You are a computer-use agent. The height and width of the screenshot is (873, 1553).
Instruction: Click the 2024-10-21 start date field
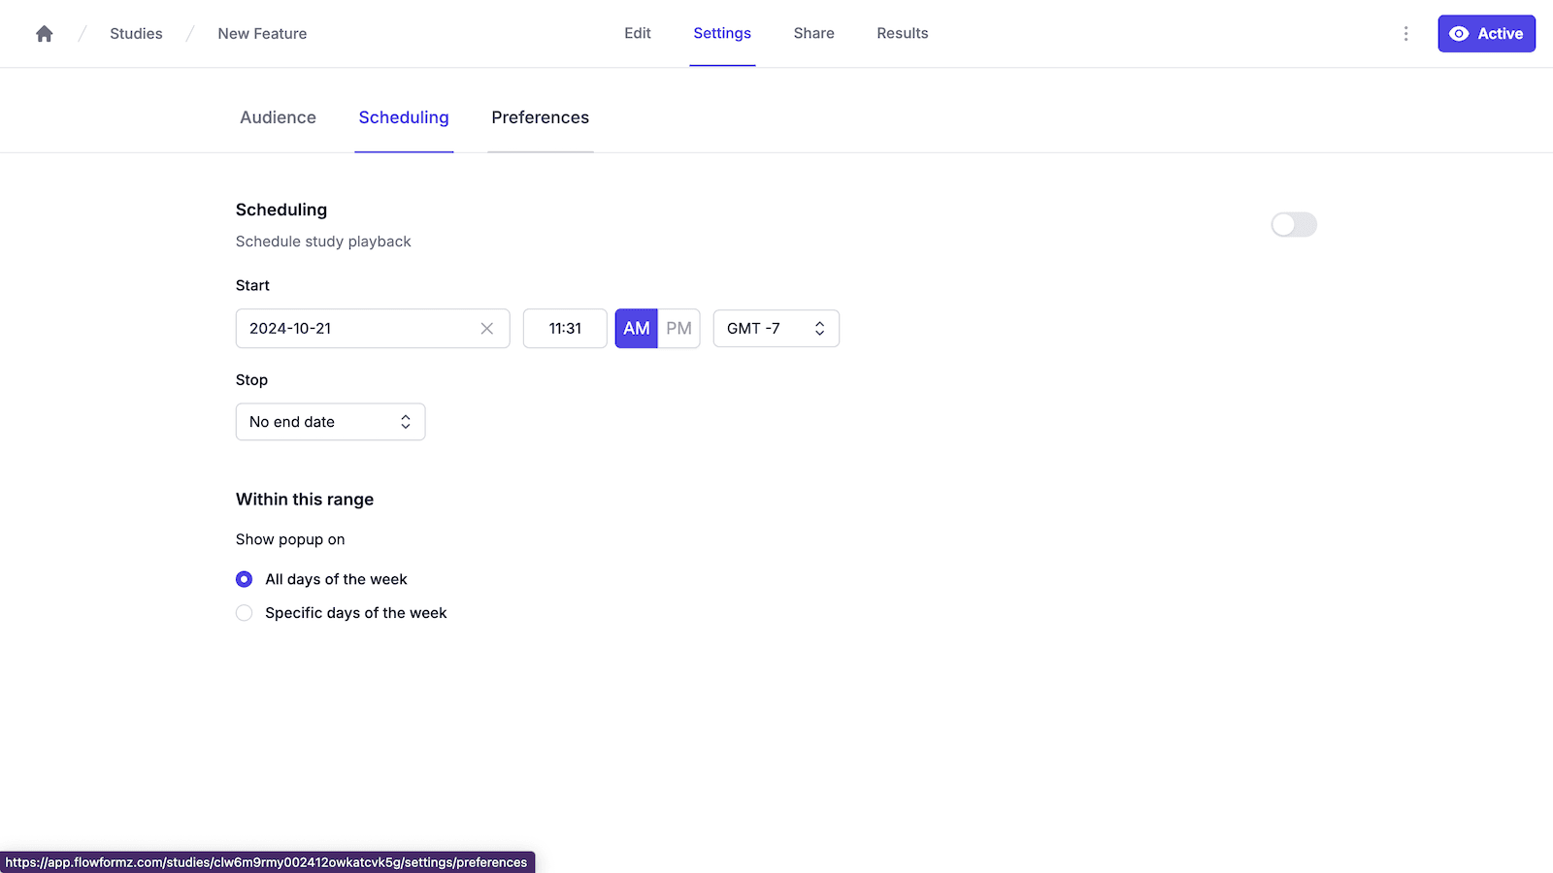pyautogui.click(x=354, y=329)
